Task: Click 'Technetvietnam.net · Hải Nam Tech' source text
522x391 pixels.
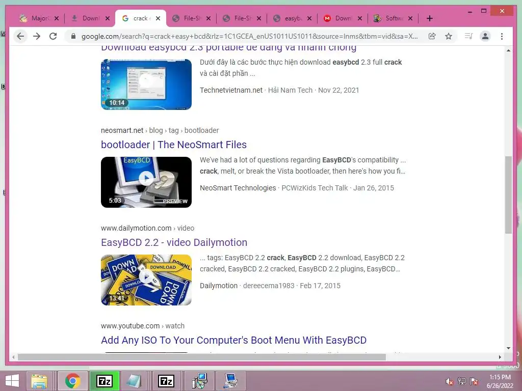Action: [x=256, y=90]
